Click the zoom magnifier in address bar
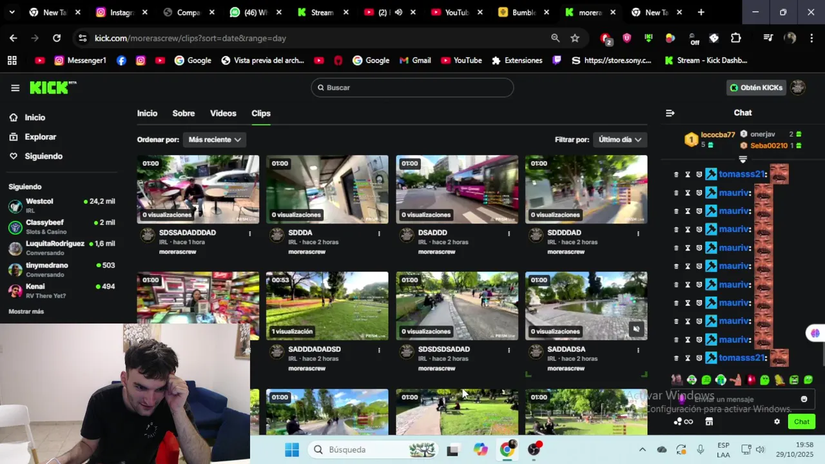This screenshot has height=464, width=825. coord(555,38)
